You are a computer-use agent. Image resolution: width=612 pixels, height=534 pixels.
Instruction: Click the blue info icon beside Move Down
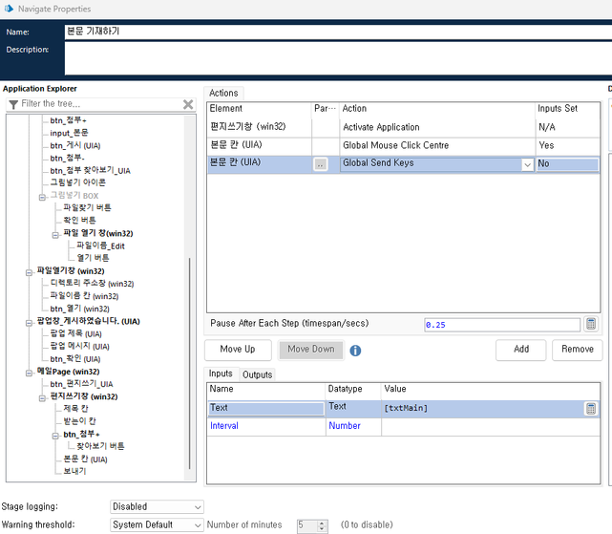[355, 350]
